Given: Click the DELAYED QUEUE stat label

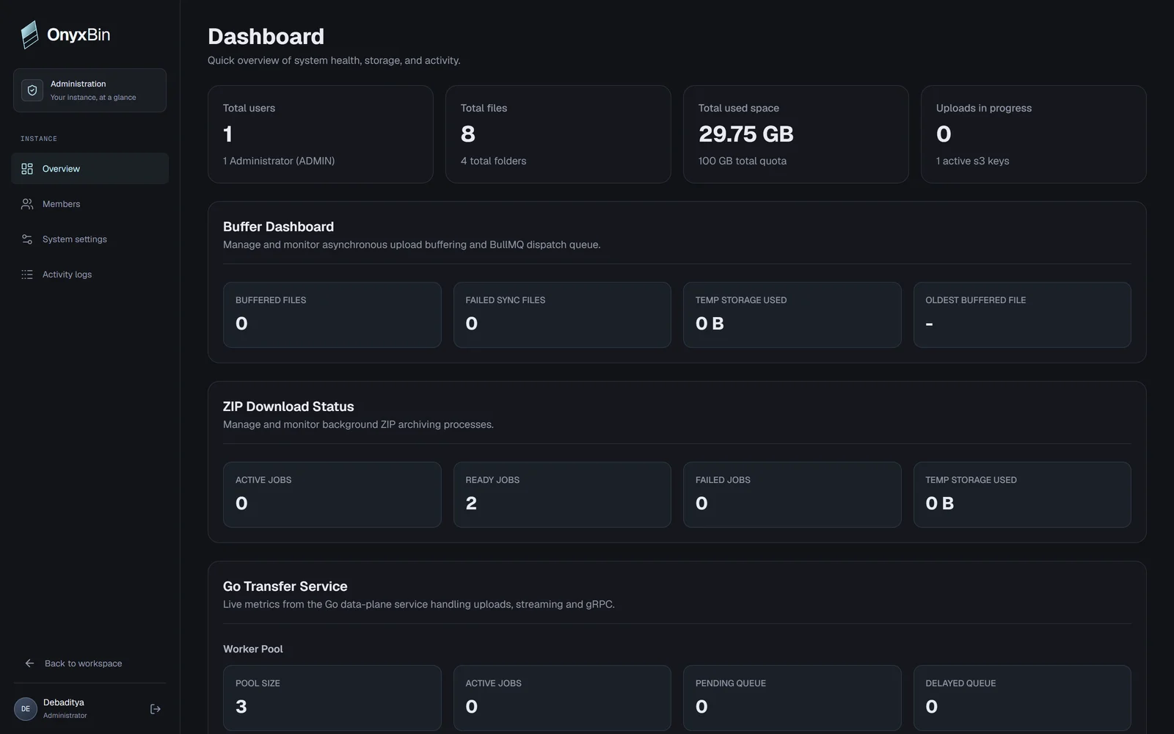Looking at the screenshot, I should coord(960,683).
